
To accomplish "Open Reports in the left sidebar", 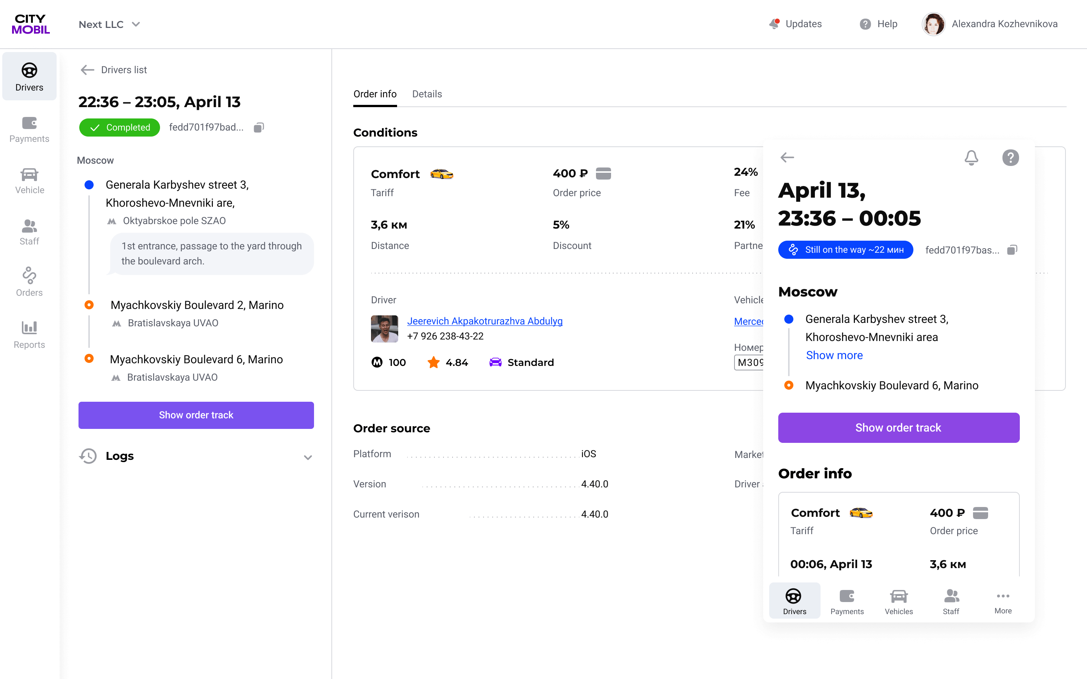I will coord(29,335).
